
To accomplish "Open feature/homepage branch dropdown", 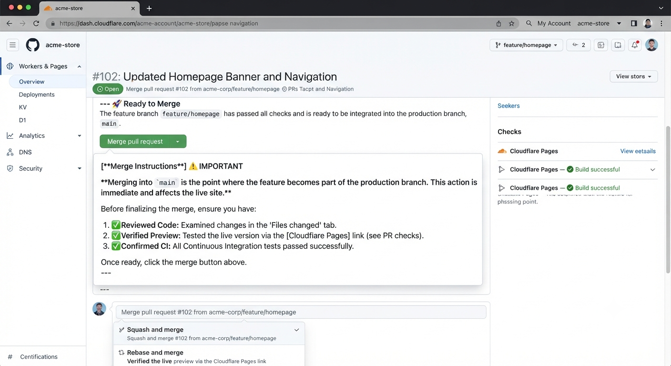I will click(526, 45).
